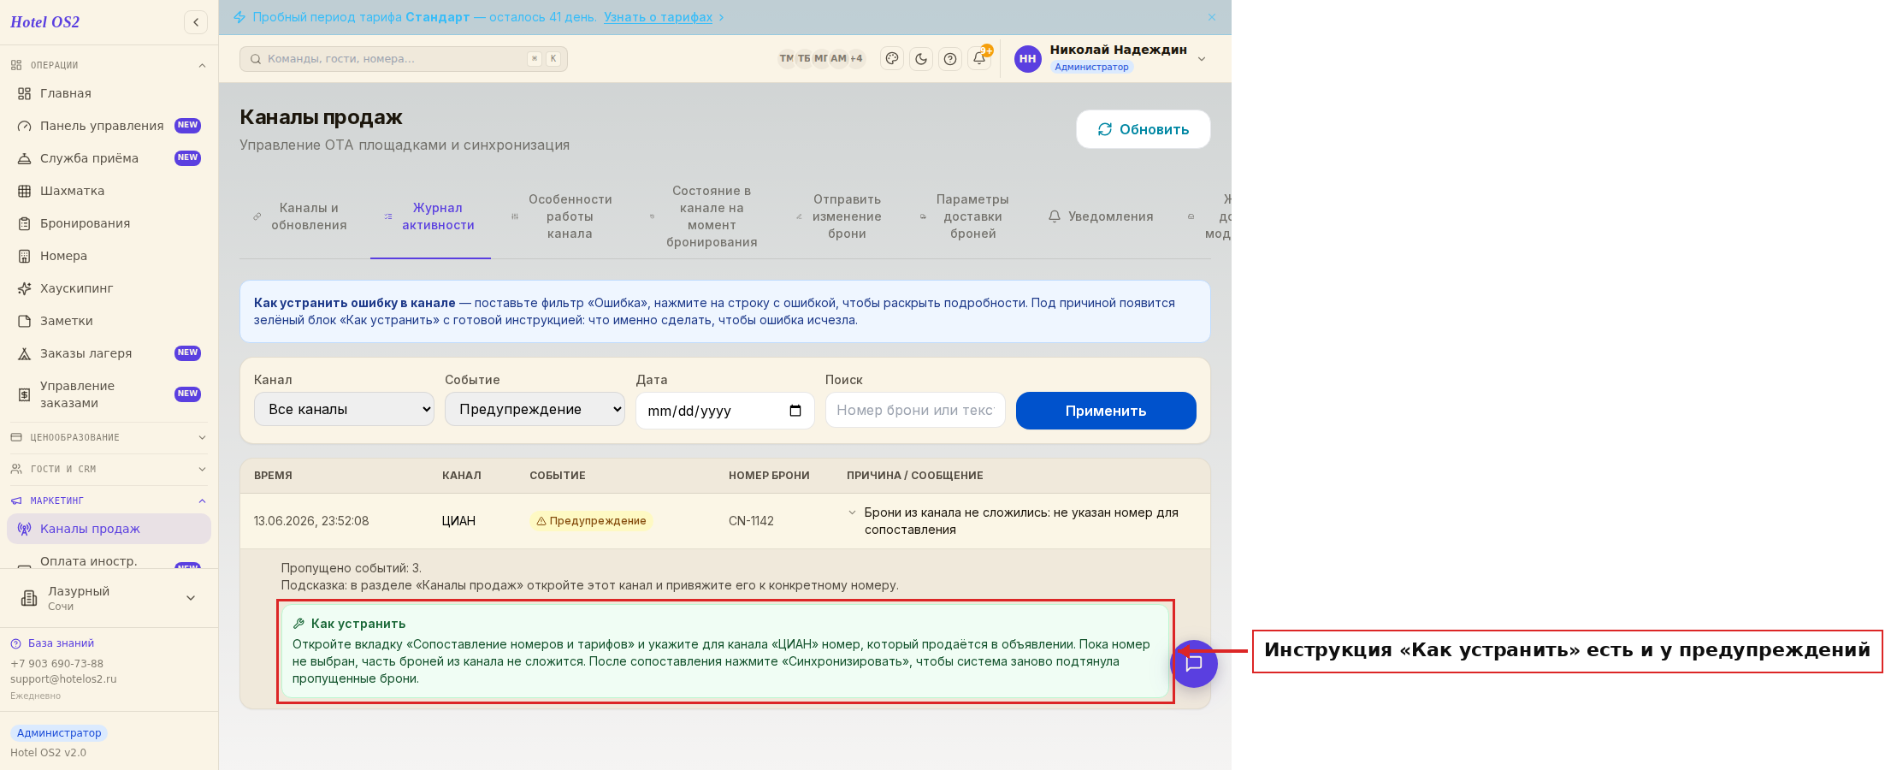Open Управление заказами in the sidebar
Screen dimensions: 1903x770
pyautogui.click(x=109, y=394)
